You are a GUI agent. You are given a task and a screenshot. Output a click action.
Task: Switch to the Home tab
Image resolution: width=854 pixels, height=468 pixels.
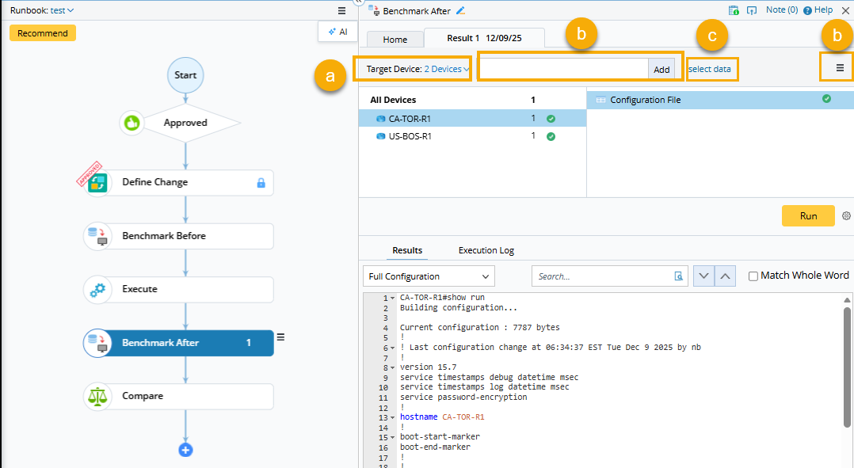tap(395, 40)
